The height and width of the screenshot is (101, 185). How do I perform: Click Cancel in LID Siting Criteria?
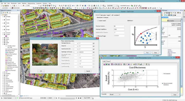(x=88, y=71)
